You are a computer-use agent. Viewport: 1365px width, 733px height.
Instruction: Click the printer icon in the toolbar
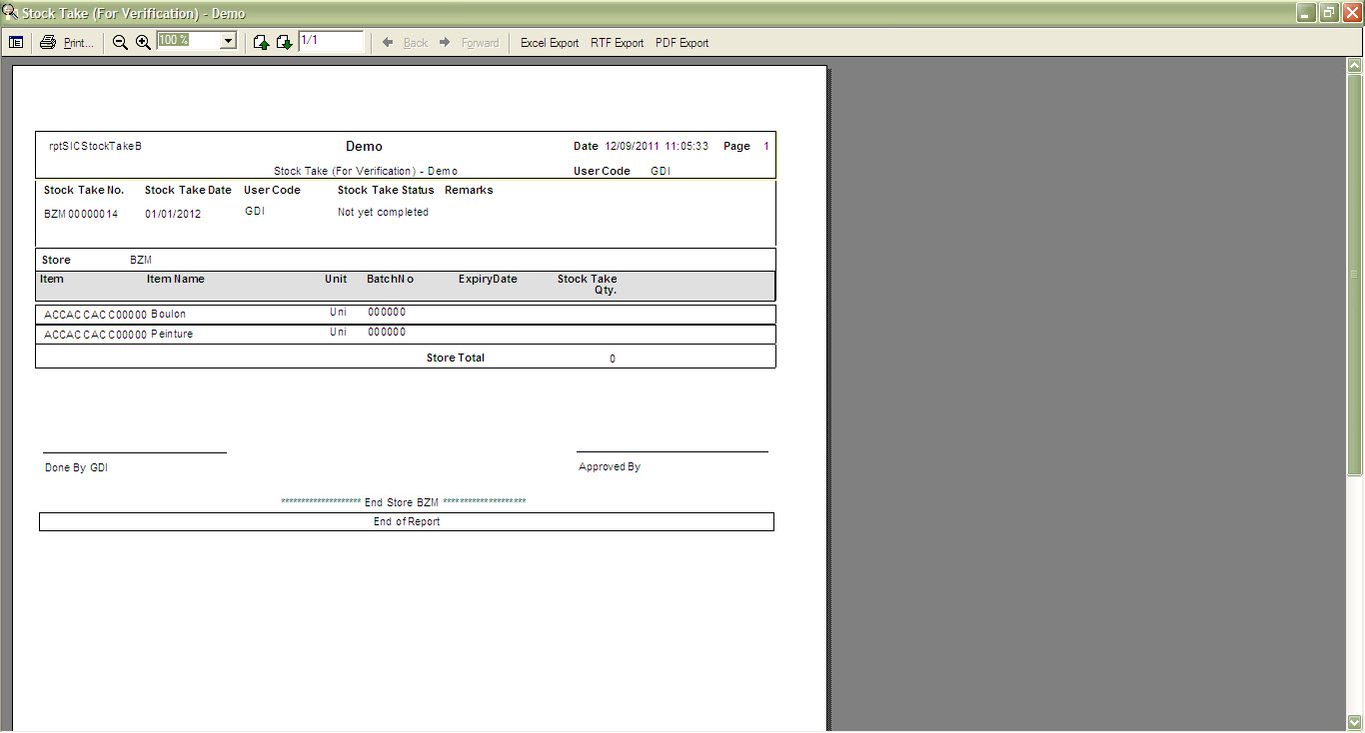click(x=48, y=43)
